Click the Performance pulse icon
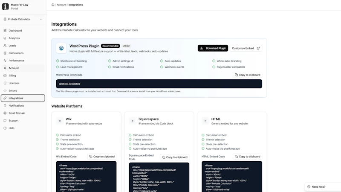This screenshot has height=192, width=341. (5, 61)
